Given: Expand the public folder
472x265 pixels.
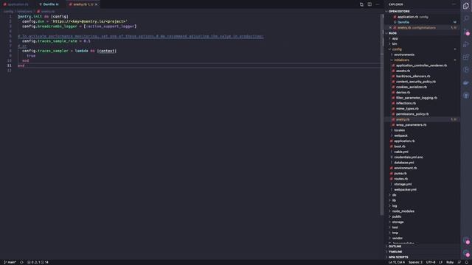Looking at the screenshot, I should tap(397, 216).
